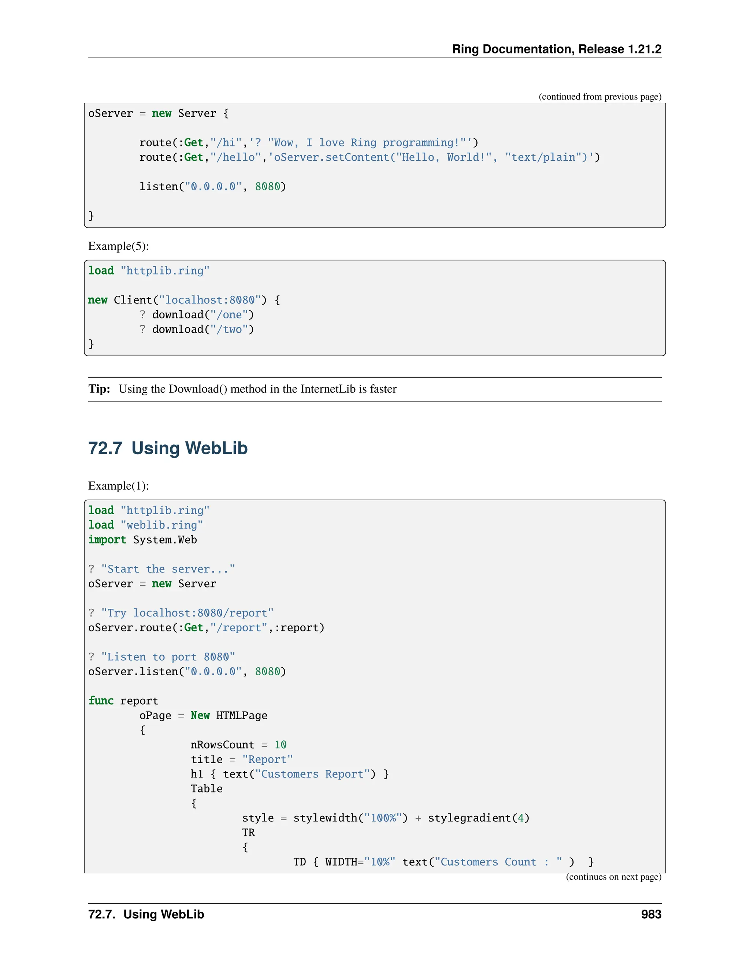Click the "Example(1):" label
The image size is (750, 970).
pos(118,485)
